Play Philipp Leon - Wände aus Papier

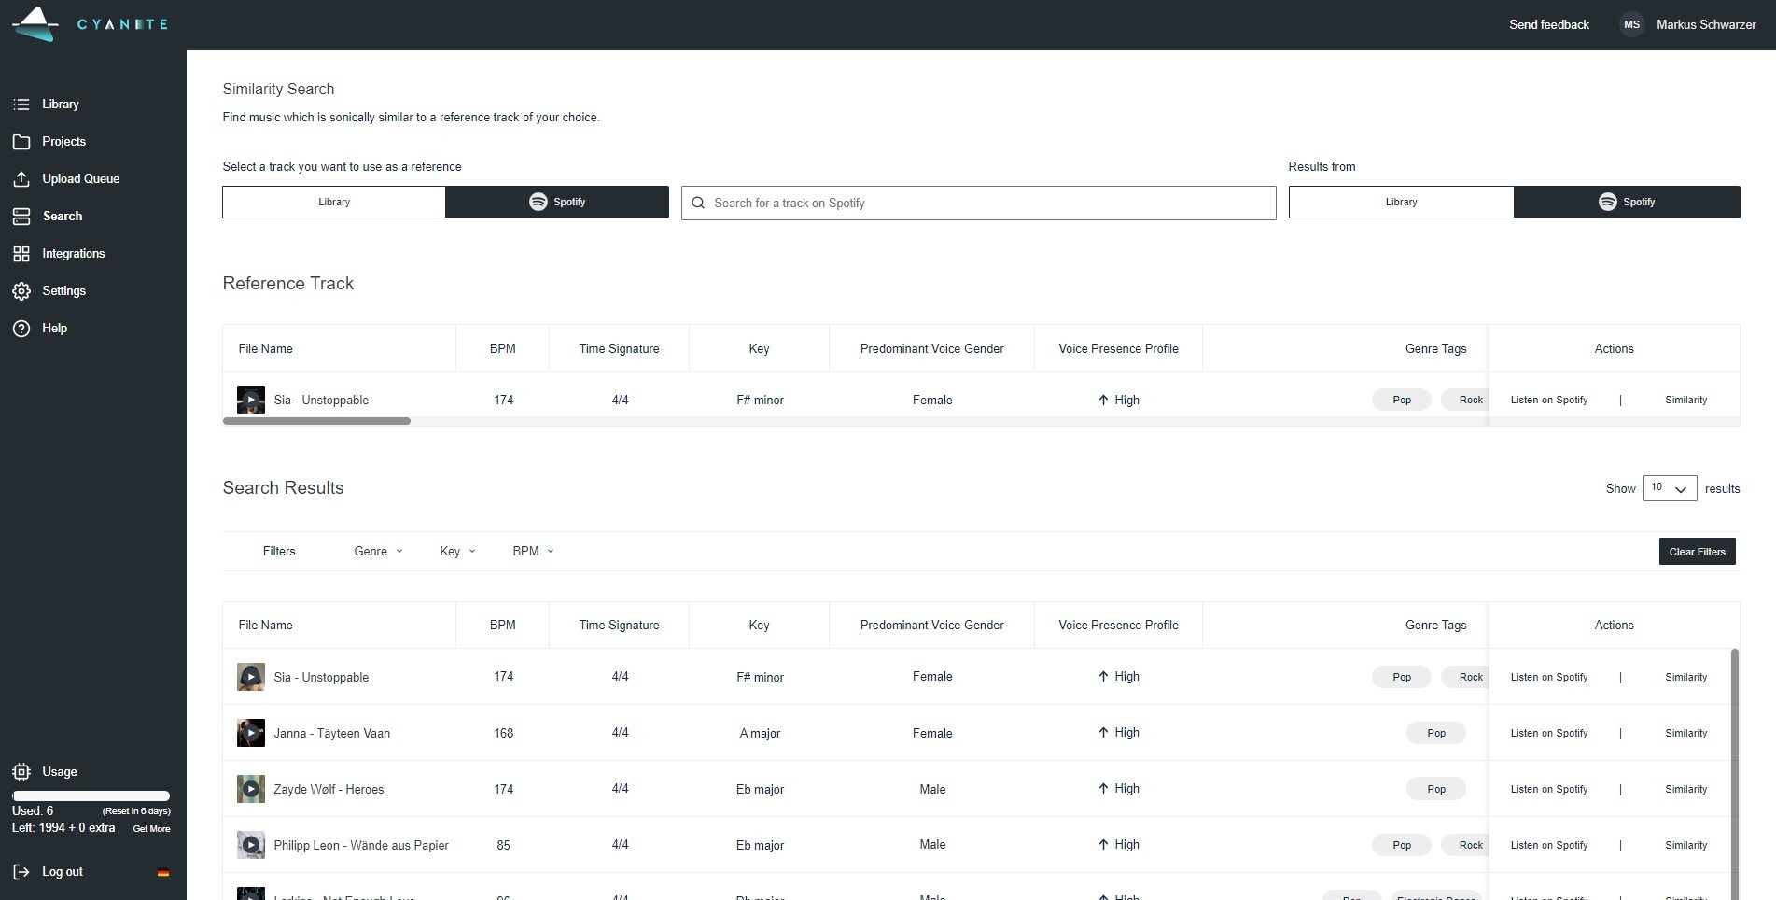[x=251, y=845]
